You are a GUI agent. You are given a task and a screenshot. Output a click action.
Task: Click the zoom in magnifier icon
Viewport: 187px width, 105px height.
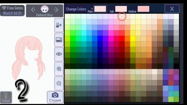tap(59, 69)
